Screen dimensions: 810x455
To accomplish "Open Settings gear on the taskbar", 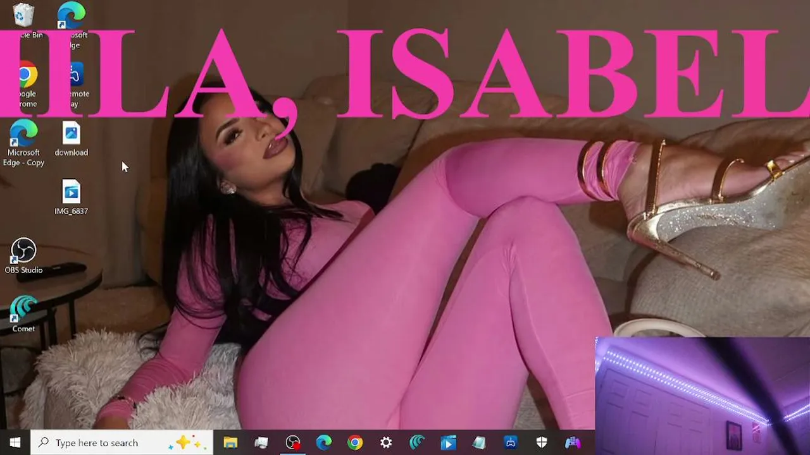I will coord(386,442).
